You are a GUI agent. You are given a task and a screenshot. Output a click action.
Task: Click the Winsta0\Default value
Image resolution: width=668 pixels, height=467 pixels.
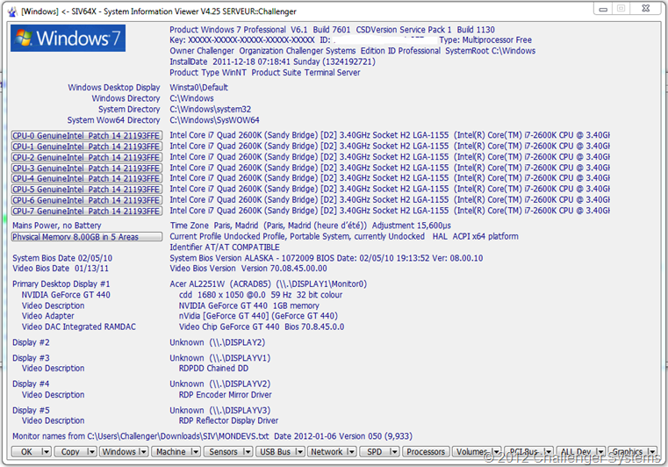(198, 88)
